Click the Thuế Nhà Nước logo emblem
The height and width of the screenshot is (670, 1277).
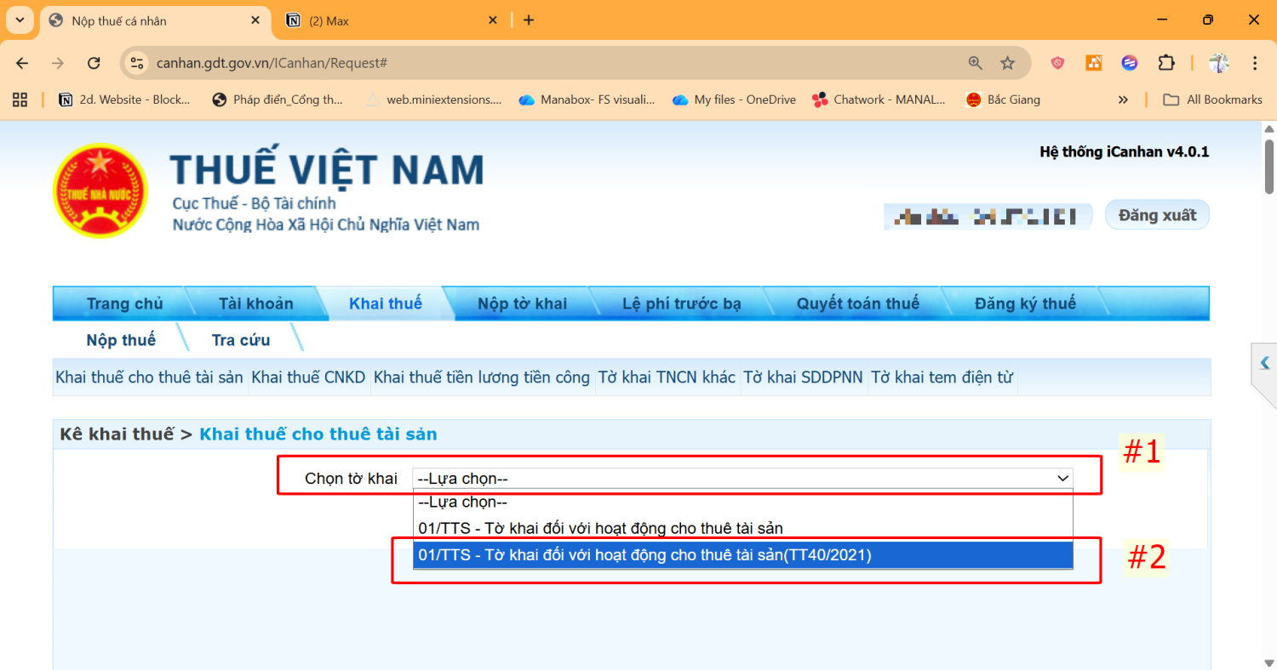100,190
